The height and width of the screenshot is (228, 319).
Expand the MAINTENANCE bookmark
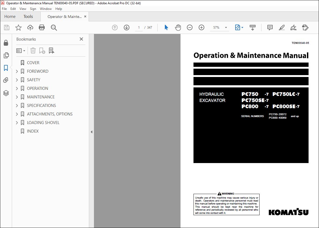tap(17, 97)
